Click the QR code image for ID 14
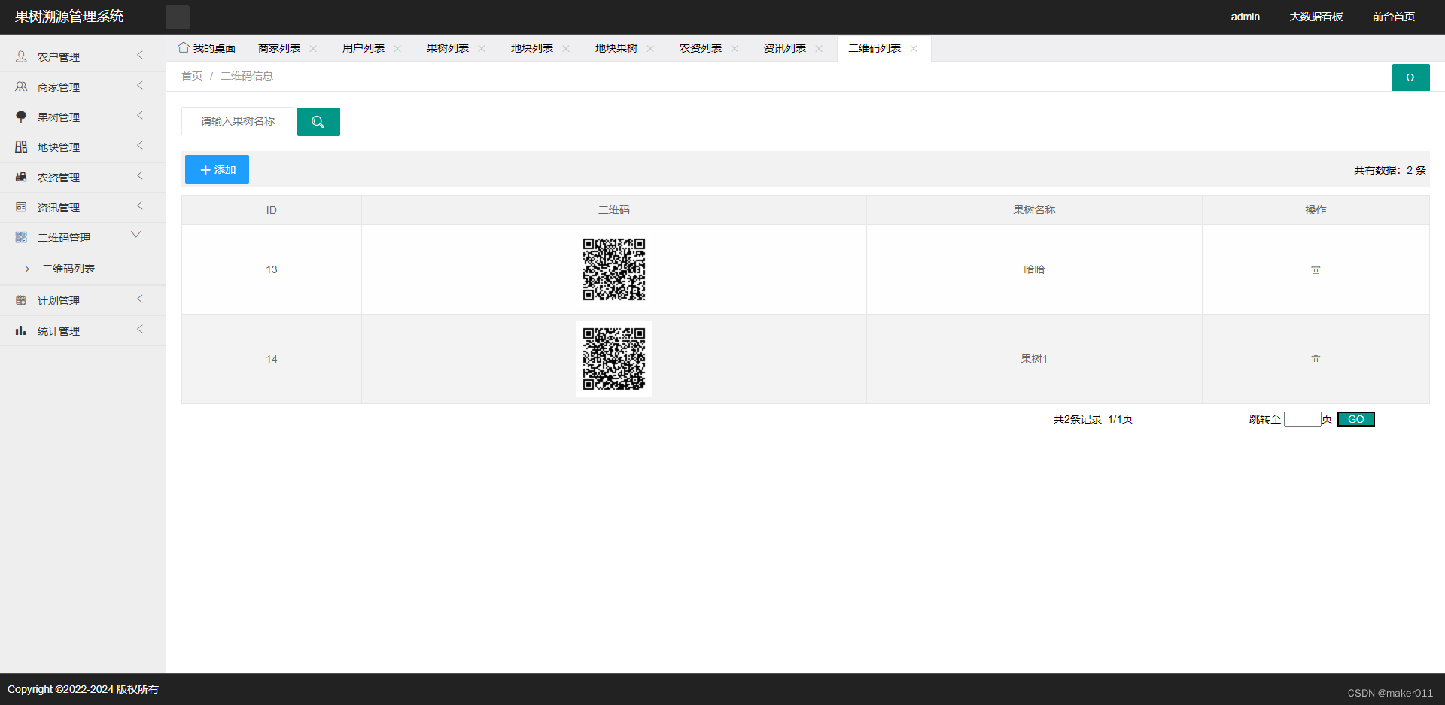 tap(614, 359)
